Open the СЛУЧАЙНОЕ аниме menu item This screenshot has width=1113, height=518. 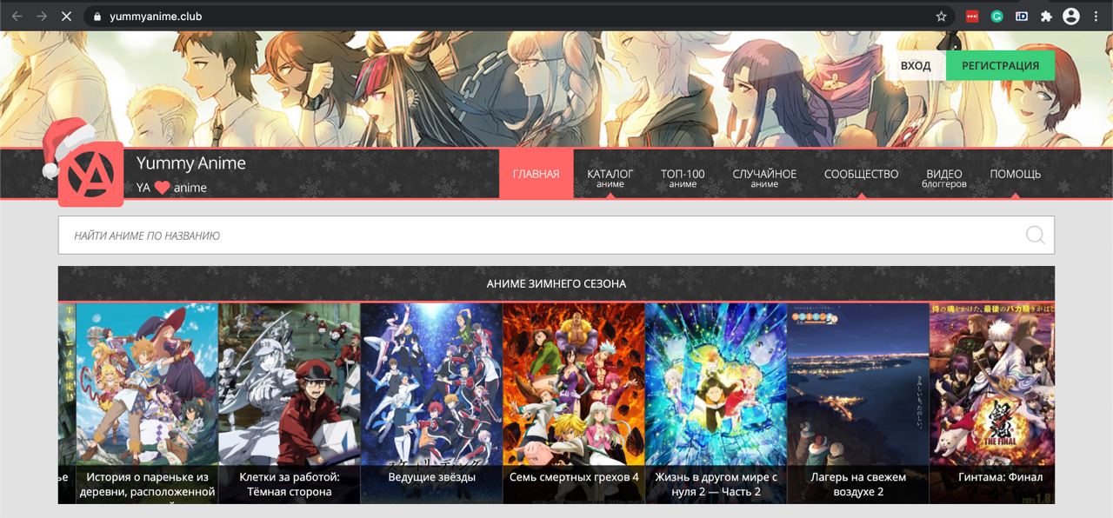(764, 177)
